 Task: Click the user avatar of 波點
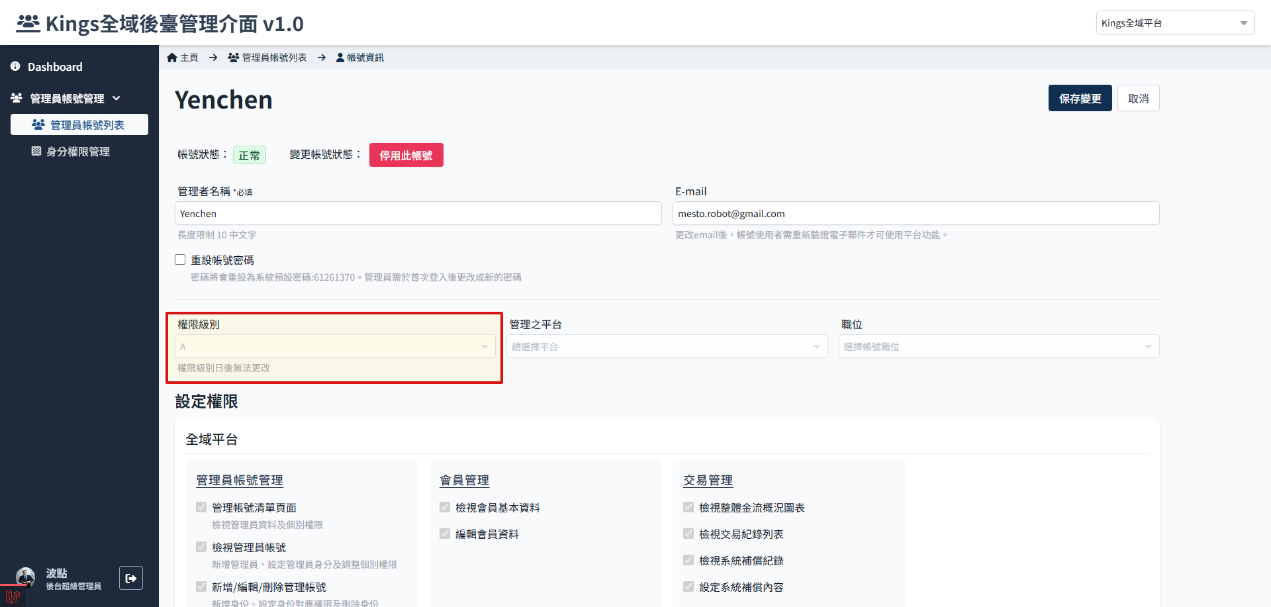pos(26,577)
